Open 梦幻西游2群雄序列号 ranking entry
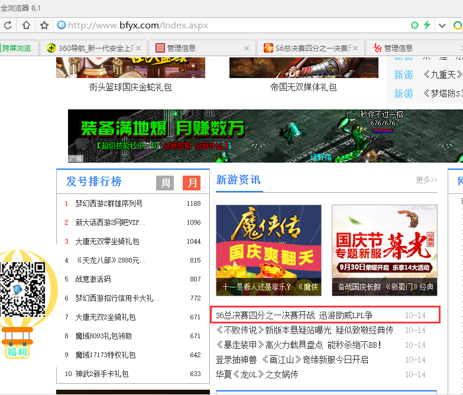463x395 pixels. click(x=109, y=203)
